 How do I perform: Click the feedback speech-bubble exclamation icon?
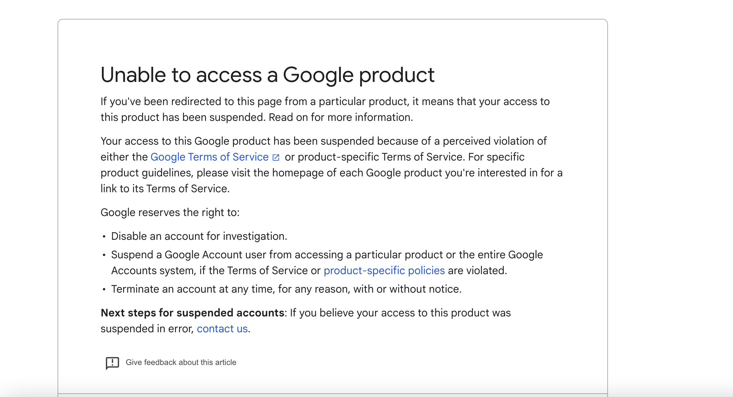tap(112, 363)
